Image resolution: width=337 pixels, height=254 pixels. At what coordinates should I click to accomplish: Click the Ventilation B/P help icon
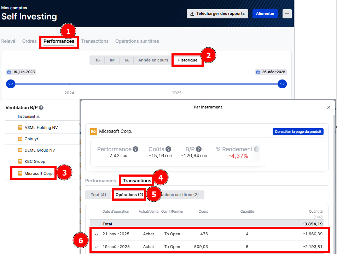point(41,108)
